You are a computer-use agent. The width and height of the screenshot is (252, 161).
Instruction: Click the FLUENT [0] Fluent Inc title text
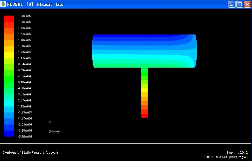(35, 4)
